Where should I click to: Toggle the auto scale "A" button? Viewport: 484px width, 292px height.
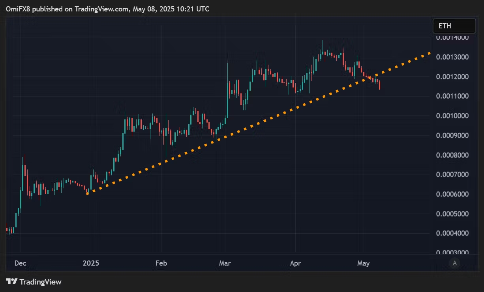tap(455, 263)
